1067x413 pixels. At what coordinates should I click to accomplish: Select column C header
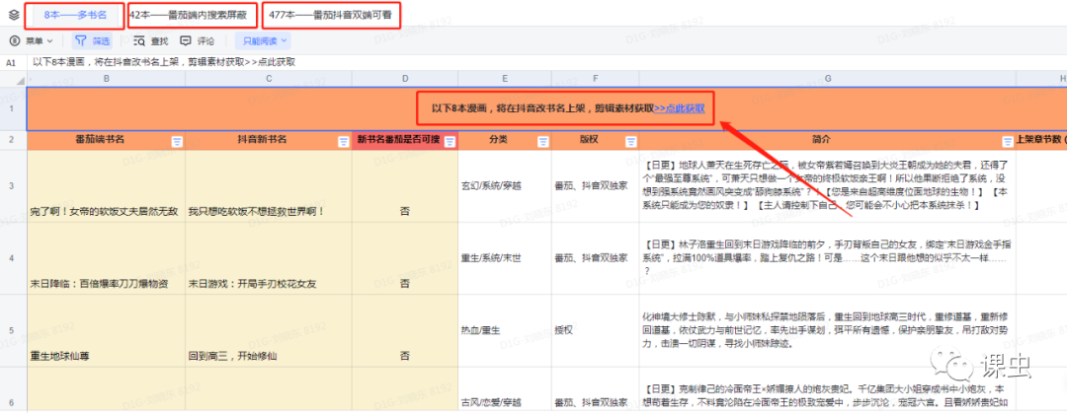point(269,79)
